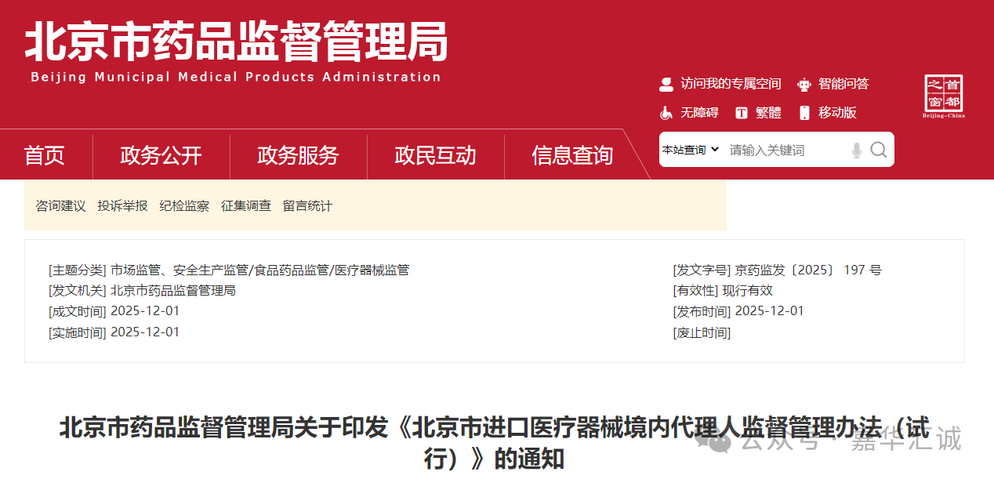This screenshot has width=994, height=479.
Task: Click the 投诉举报 link
Action: (x=122, y=205)
